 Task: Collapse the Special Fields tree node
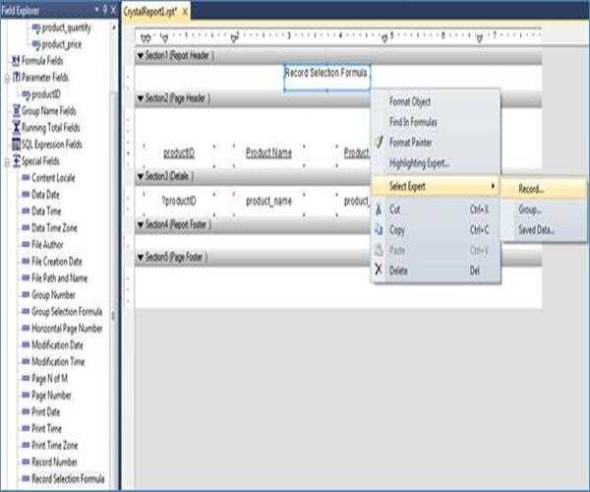(6, 160)
